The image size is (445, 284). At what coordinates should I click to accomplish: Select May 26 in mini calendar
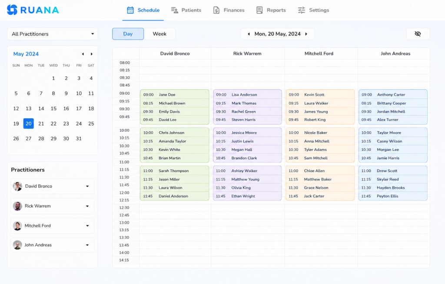tap(16, 138)
